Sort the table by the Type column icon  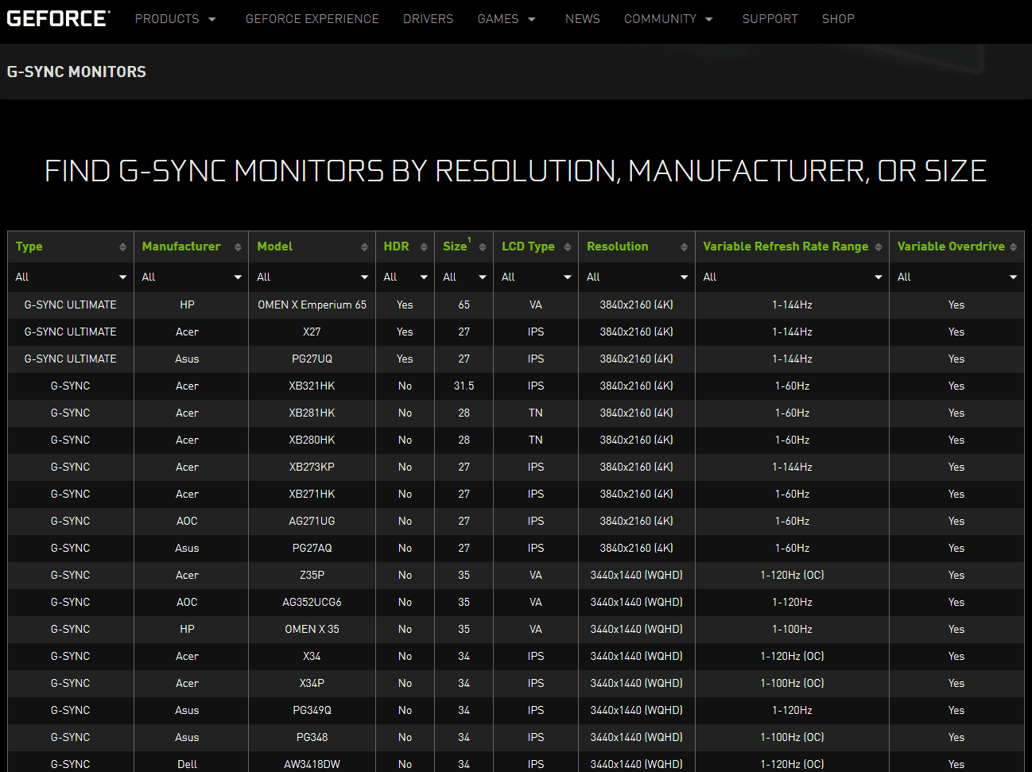[x=123, y=246]
